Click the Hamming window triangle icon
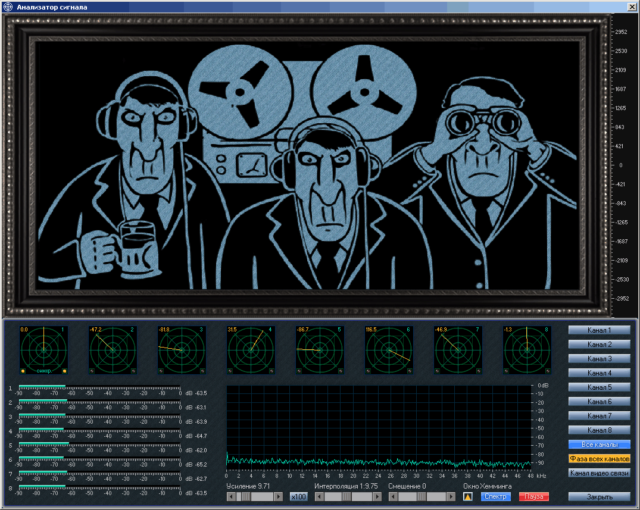 [468, 496]
